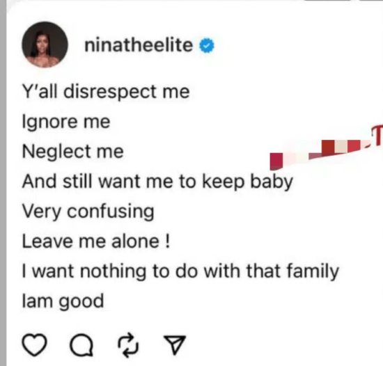Click empty white area right of action icons
383x366 pixels.
(x=281, y=344)
